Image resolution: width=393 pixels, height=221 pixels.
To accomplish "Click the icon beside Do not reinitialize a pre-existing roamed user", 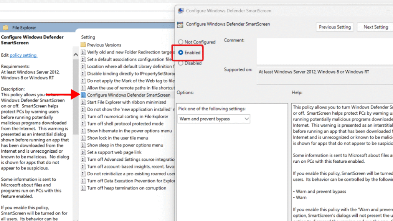I will point(83,174).
